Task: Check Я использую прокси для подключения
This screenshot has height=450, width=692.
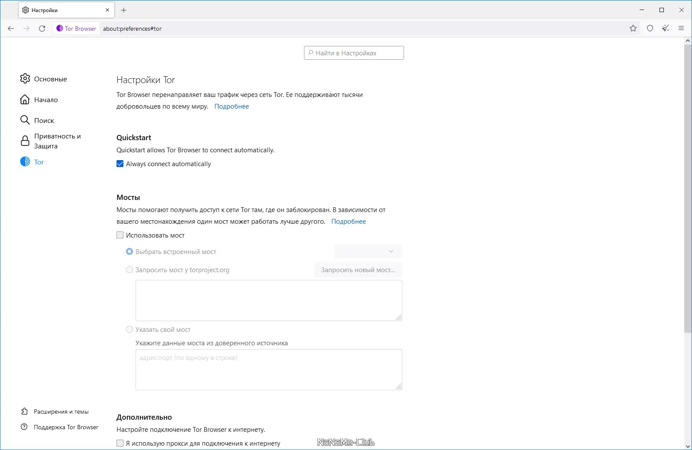Action: 120,443
